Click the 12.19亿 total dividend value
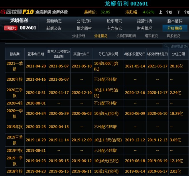The image size is (189, 176). 176,161
